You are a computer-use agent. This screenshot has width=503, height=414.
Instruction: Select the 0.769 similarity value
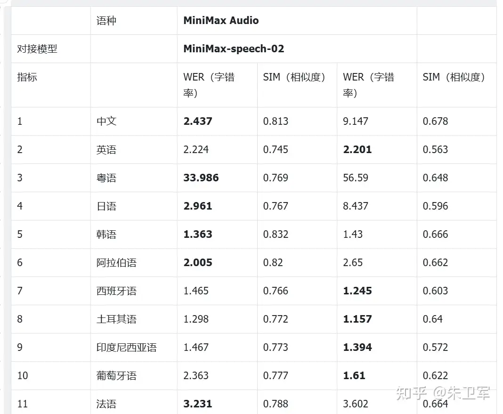[276, 178]
